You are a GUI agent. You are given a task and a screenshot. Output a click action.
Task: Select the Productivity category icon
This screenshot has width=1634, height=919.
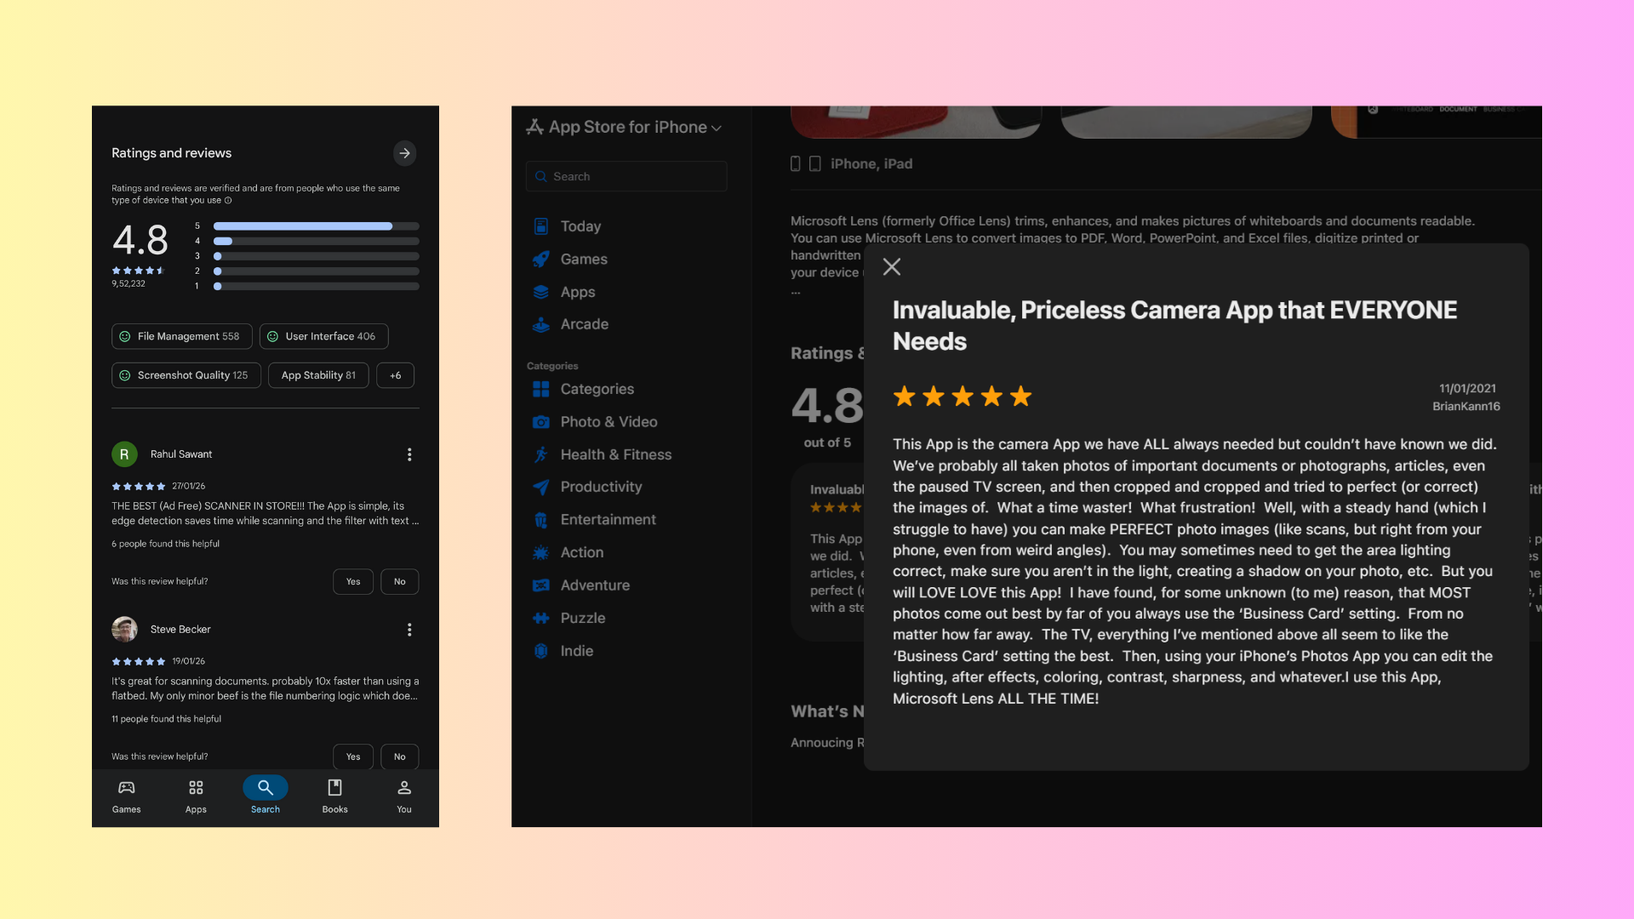click(540, 487)
